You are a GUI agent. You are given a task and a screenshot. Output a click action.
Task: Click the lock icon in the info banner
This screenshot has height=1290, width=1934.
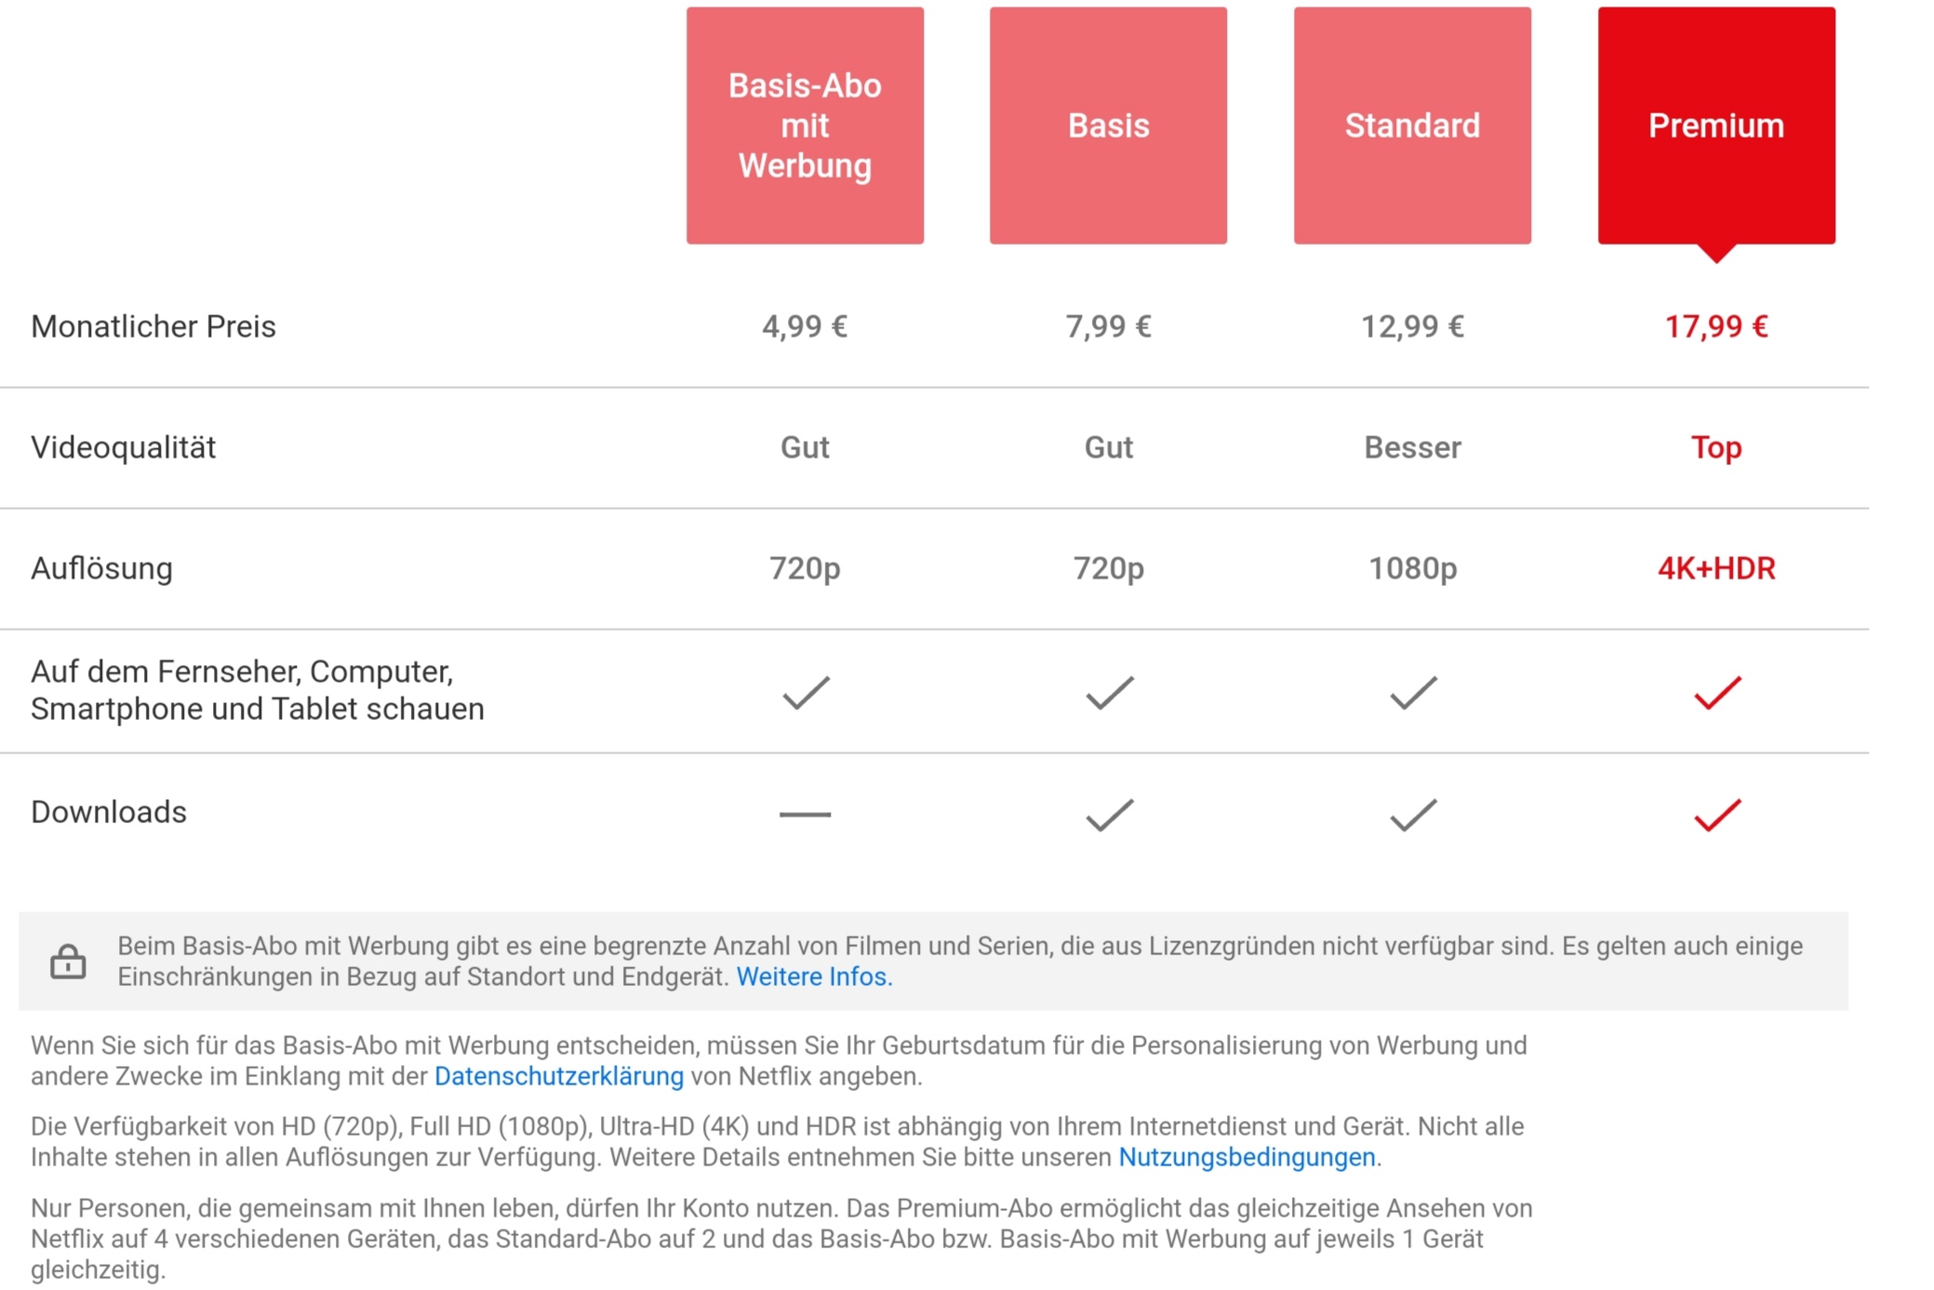click(68, 961)
